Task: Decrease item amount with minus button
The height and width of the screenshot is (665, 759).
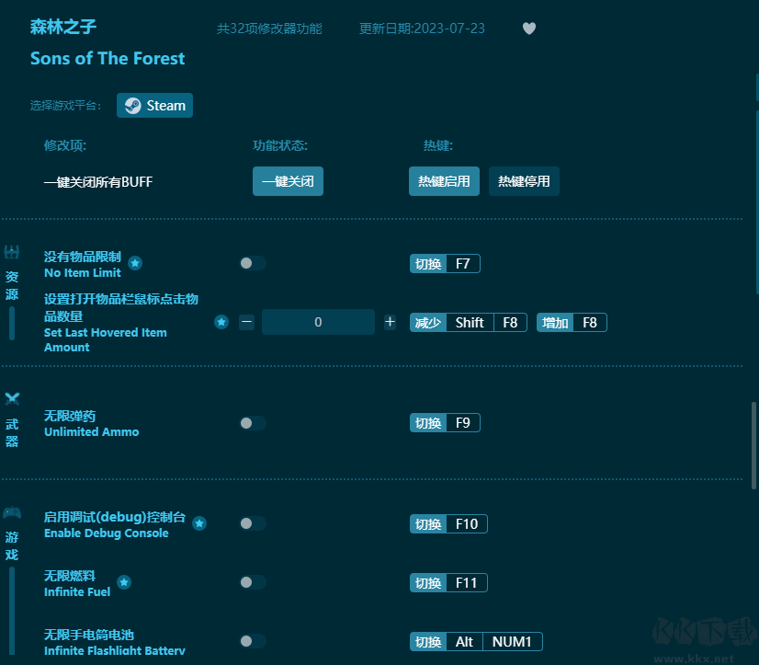Action: (247, 322)
